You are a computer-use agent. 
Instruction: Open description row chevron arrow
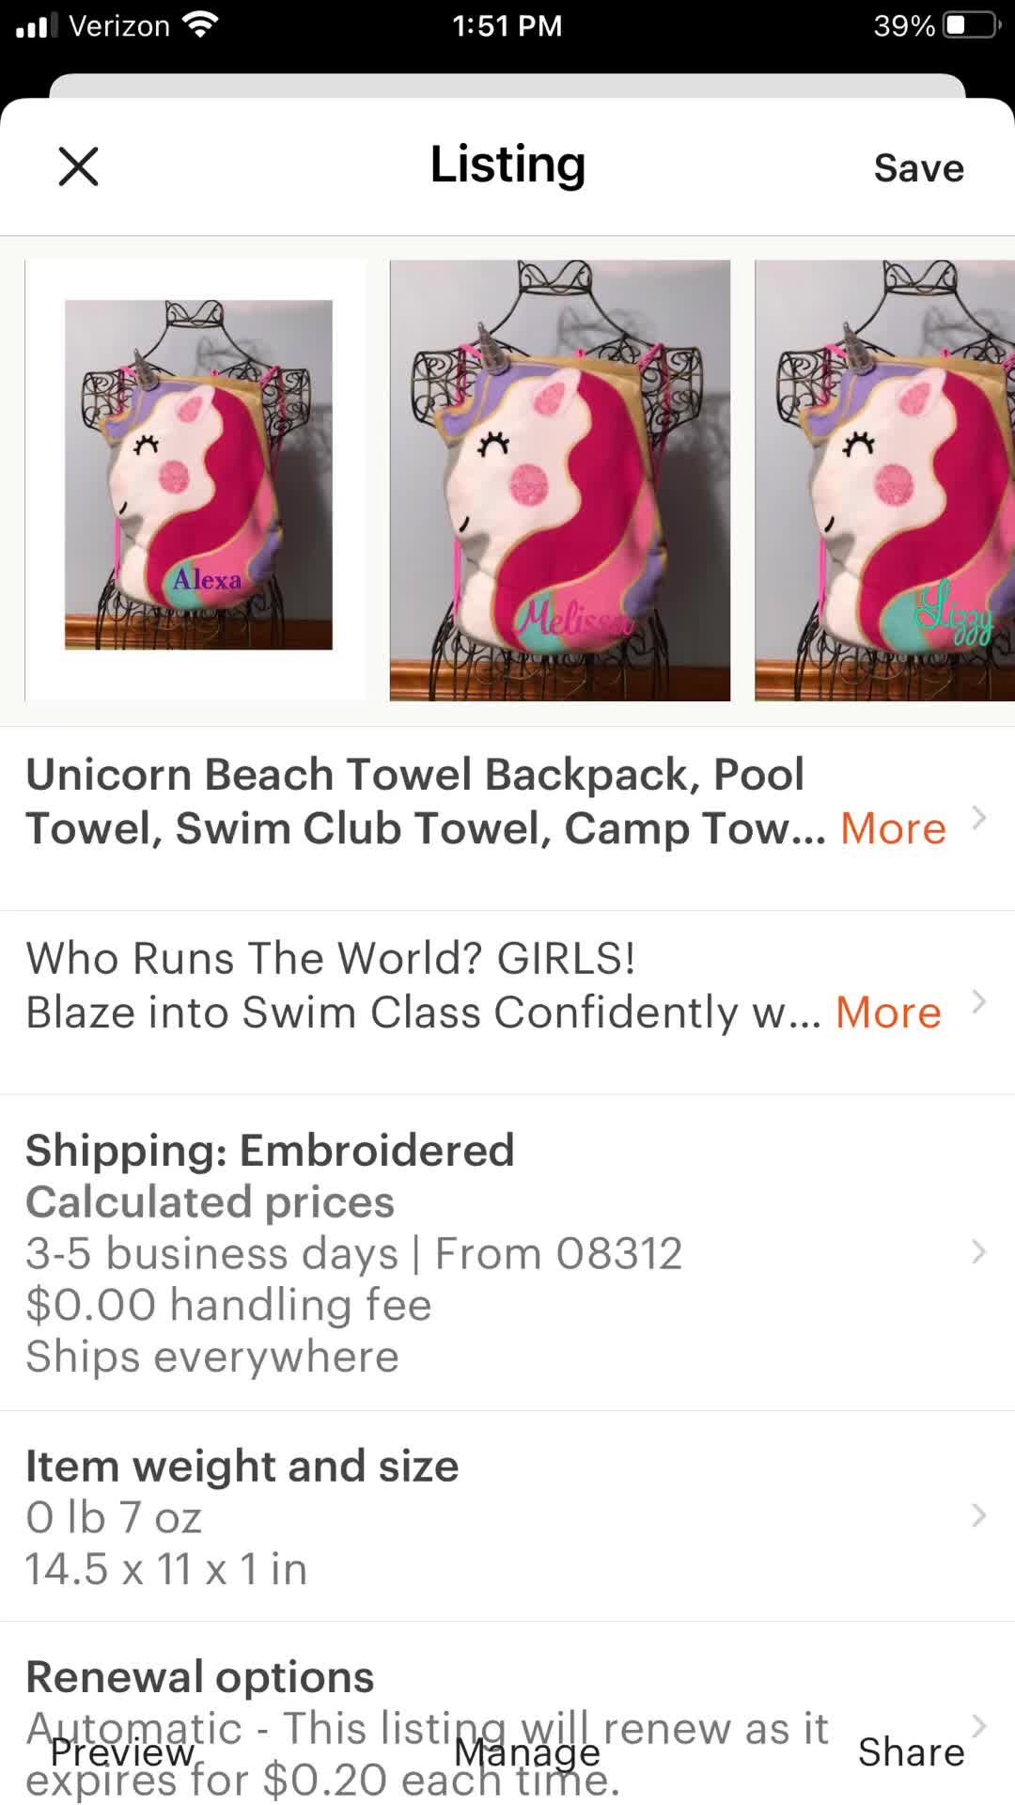[x=978, y=1002]
